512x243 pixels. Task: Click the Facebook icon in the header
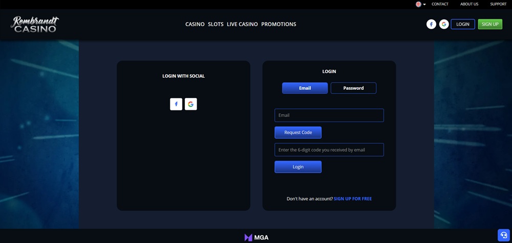coord(431,24)
